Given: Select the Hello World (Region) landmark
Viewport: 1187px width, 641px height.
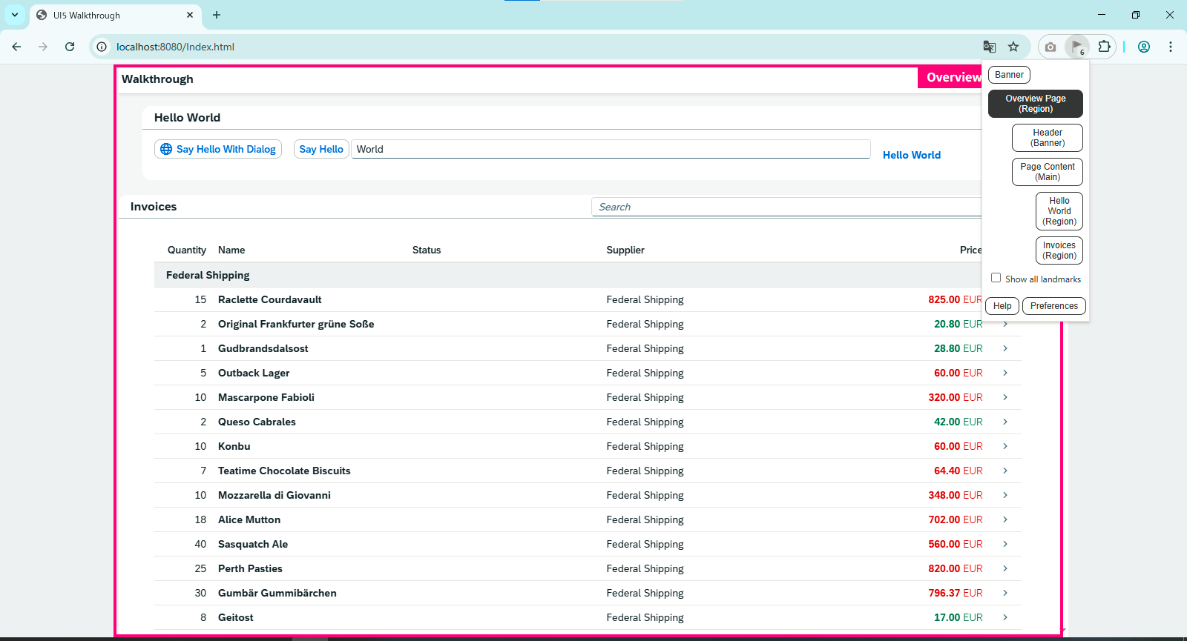Looking at the screenshot, I should [1059, 211].
